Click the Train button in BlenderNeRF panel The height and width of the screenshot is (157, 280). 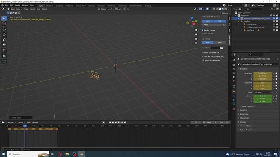(208, 21)
